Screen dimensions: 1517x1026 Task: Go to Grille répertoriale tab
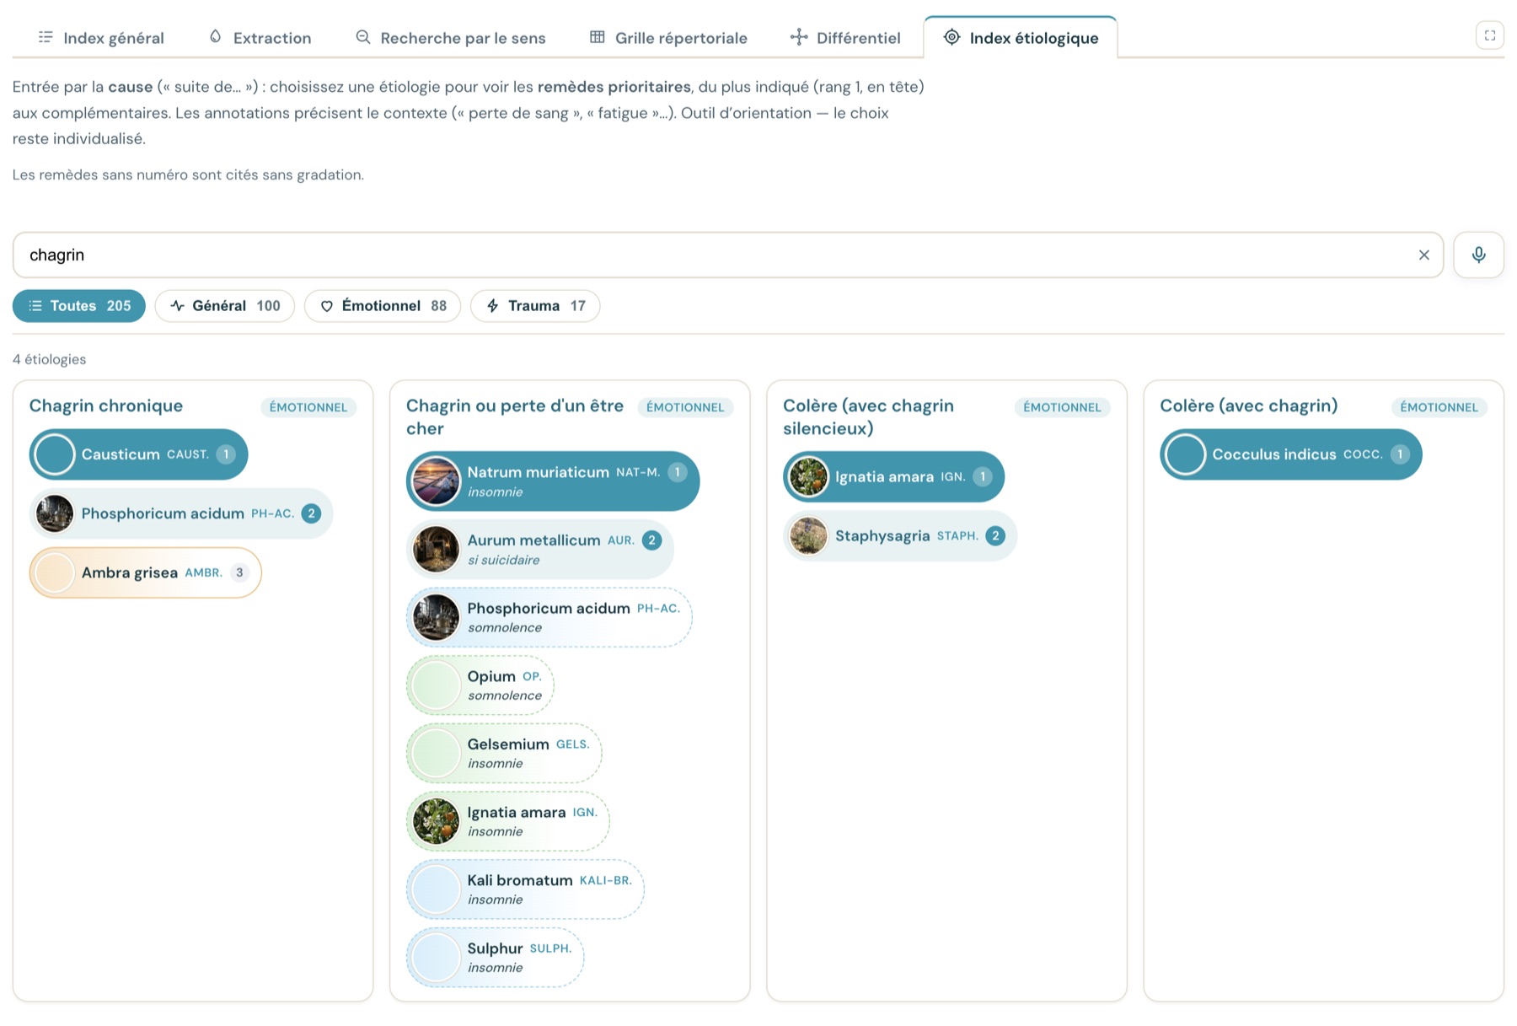pos(668,37)
